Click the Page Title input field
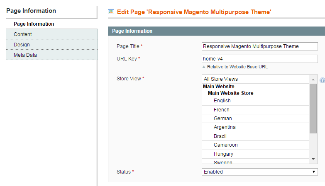The width and height of the screenshot is (325, 186). click(x=259, y=46)
